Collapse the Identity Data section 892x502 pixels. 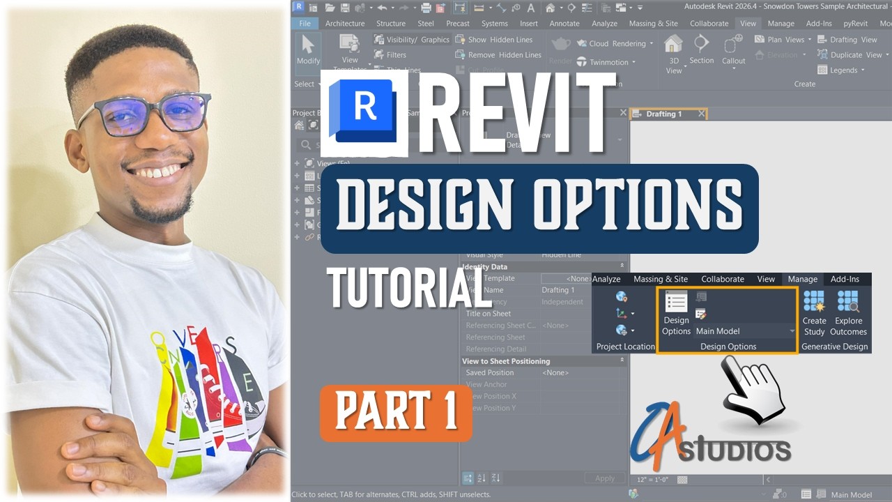click(x=622, y=266)
